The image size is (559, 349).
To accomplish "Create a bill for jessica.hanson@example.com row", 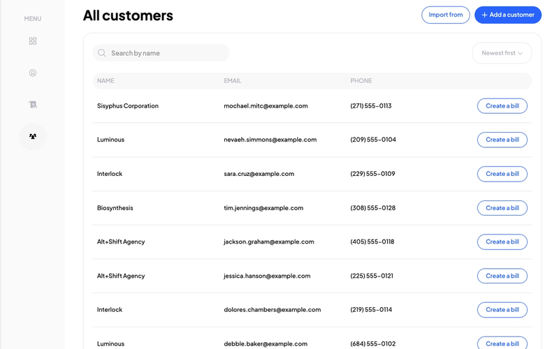I will point(502,276).
